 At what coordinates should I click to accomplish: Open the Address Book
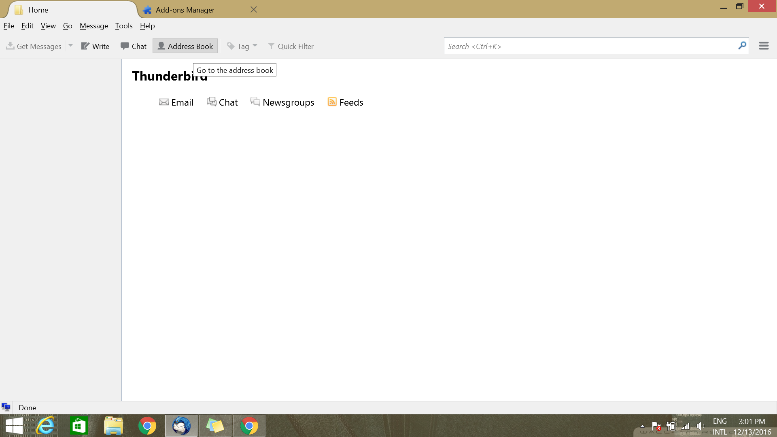pyautogui.click(x=185, y=46)
